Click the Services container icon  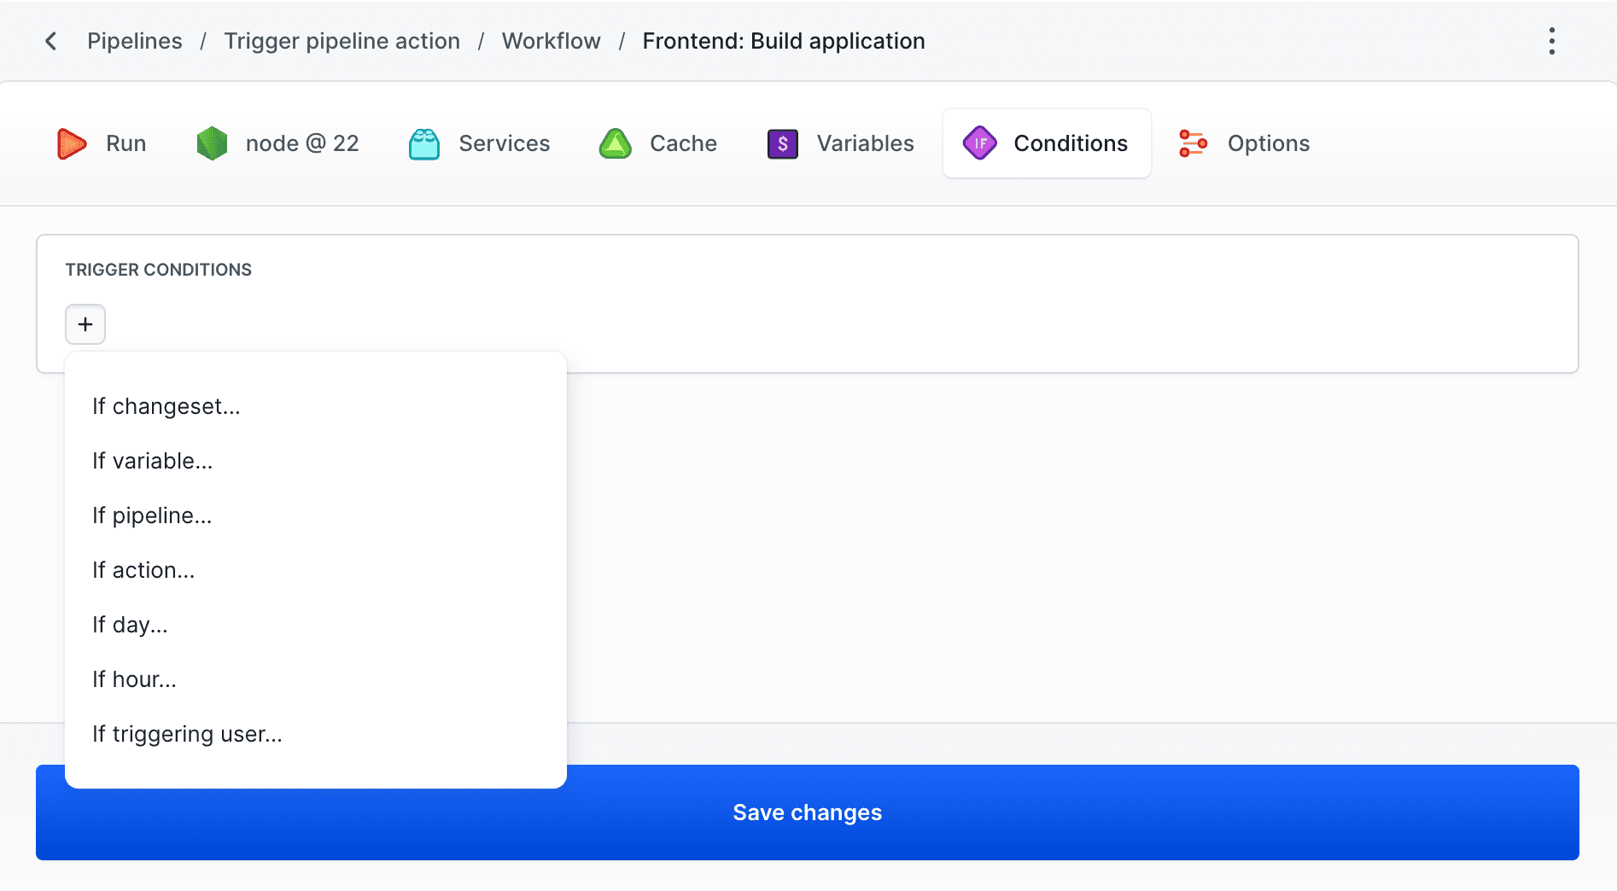click(x=424, y=144)
